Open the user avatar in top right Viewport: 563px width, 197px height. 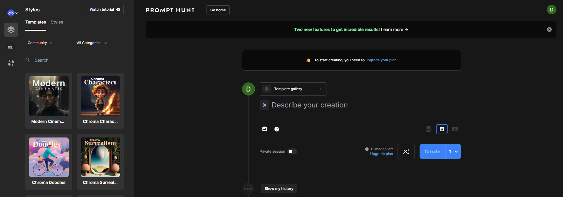552,10
